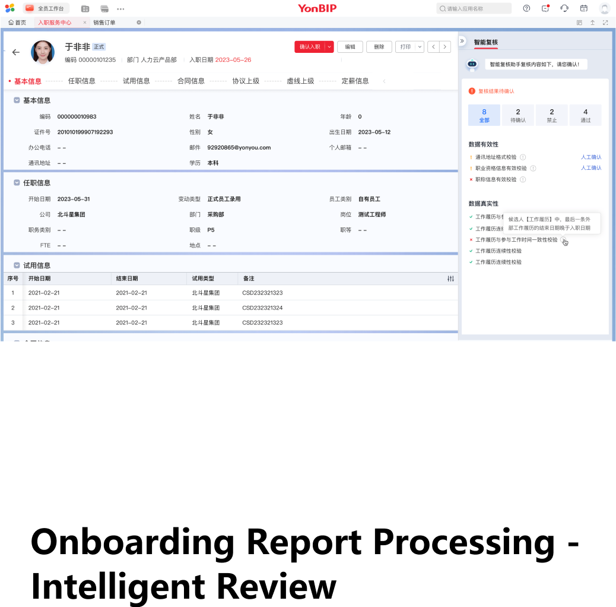Select the 协议上级 step tab
This screenshot has width=616, height=607.
[x=246, y=81]
